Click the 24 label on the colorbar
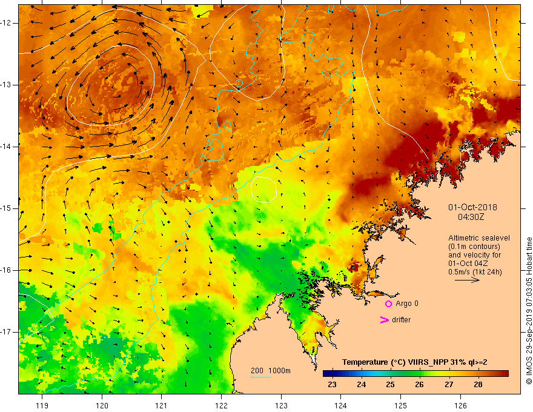 [x=362, y=385]
